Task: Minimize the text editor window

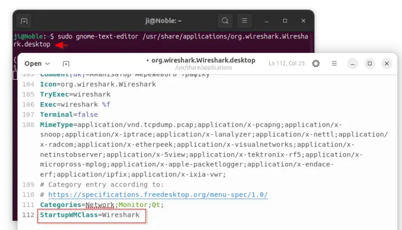Action: pyautogui.click(x=353, y=63)
